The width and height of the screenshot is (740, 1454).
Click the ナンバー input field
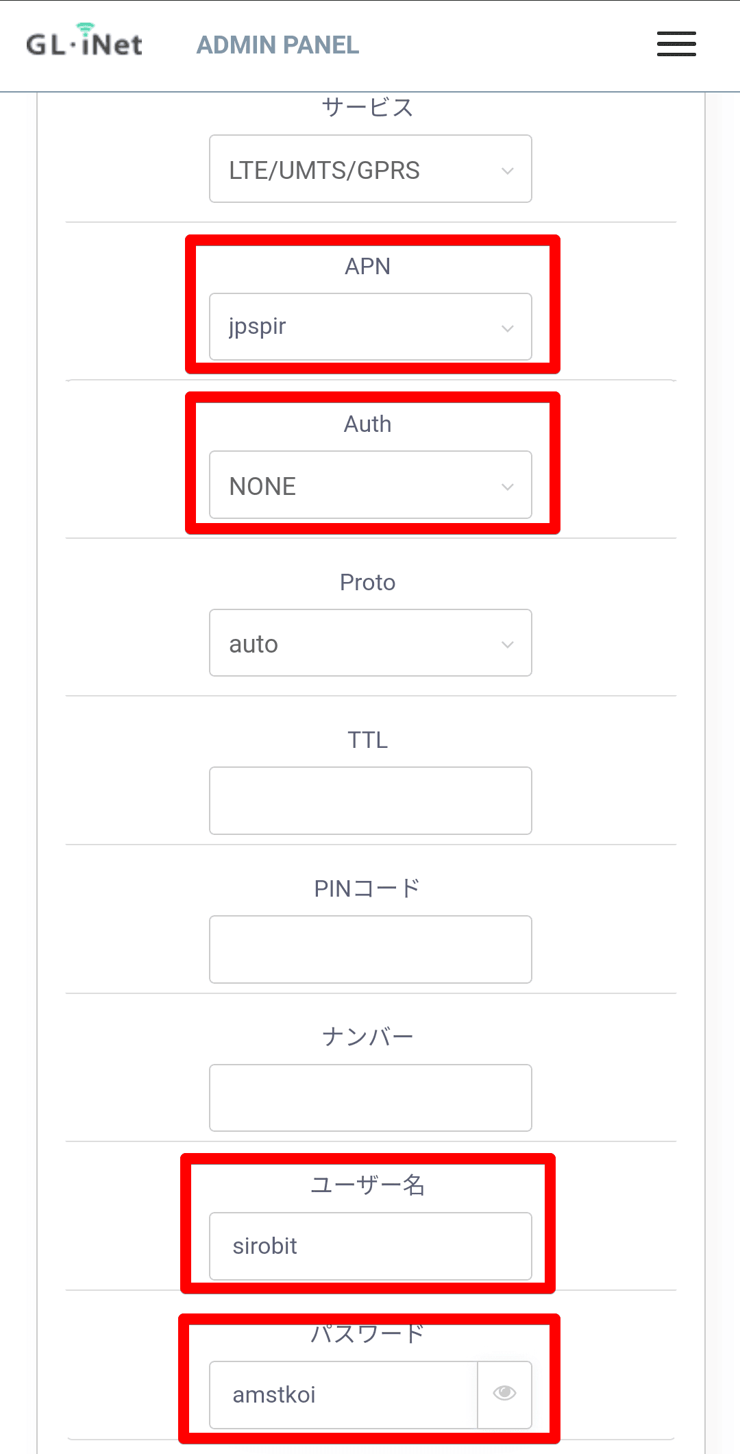[x=370, y=1098]
